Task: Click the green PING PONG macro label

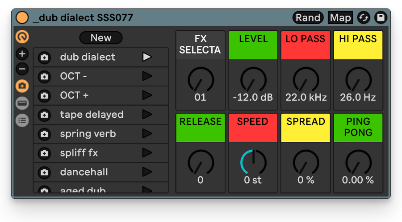Action: tap(358, 128)
